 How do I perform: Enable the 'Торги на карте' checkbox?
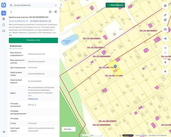(108, 5)
